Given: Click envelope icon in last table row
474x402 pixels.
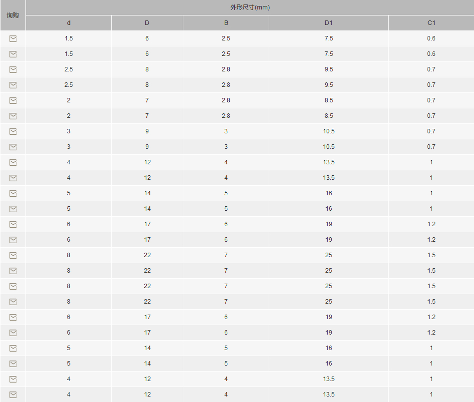Looking at the screenshot, I should click(13, 395).
